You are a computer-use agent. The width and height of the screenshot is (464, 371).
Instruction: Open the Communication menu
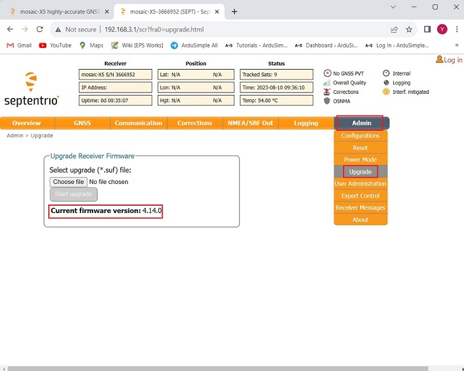coord(139,123)
